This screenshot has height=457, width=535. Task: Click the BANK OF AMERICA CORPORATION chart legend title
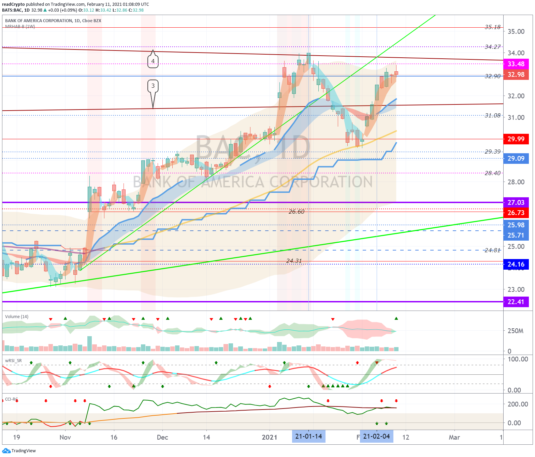point(53,21)
